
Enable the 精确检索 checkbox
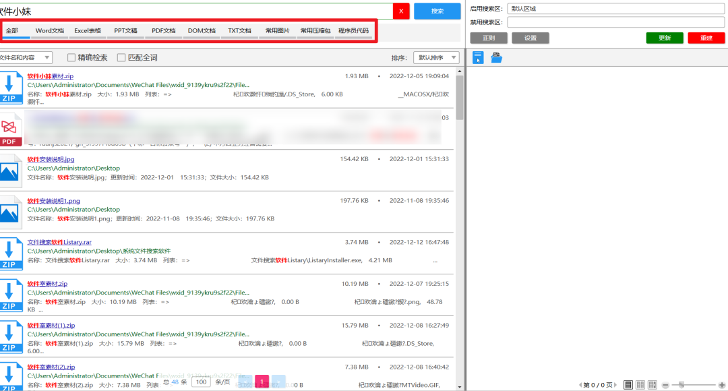coord(71,58)
